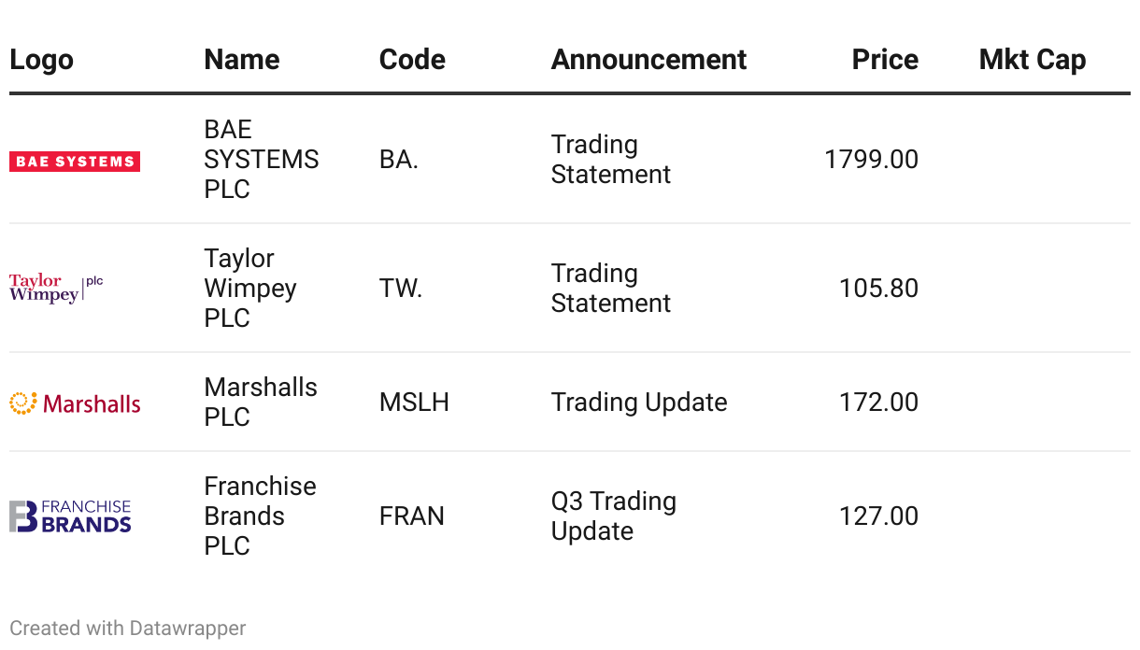Select the Taylor Wimpey PLC name cell
Screen dimensions: 1140x650
point(249,288)
